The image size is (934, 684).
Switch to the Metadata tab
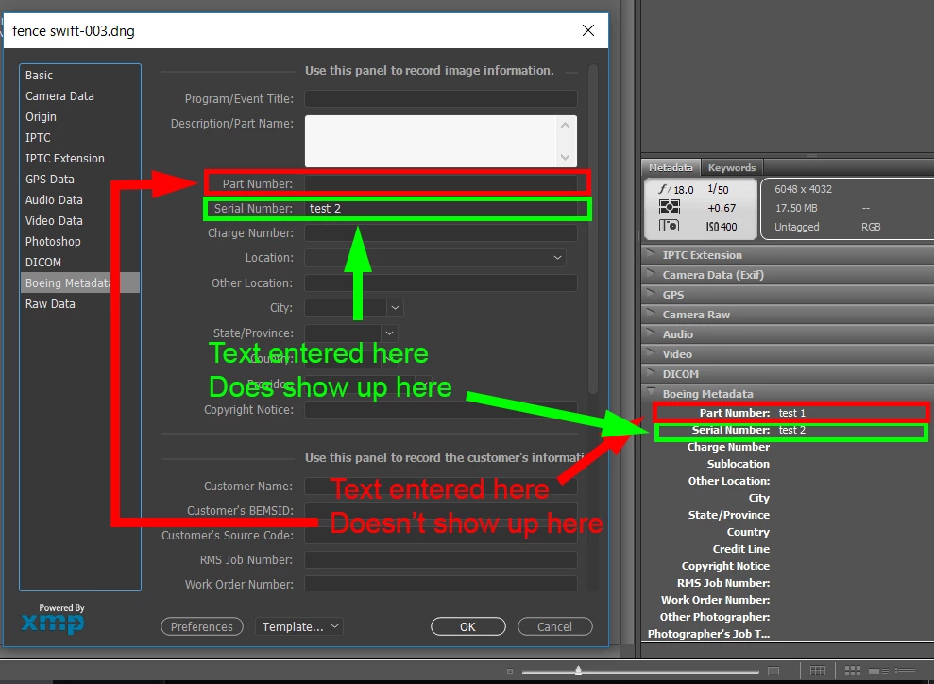671,167
